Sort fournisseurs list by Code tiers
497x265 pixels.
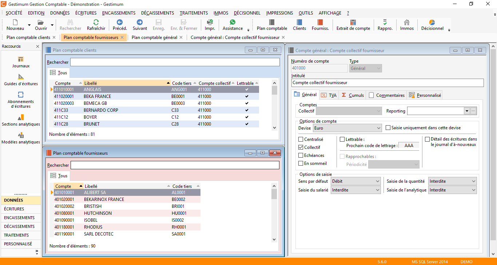[186, 186]
